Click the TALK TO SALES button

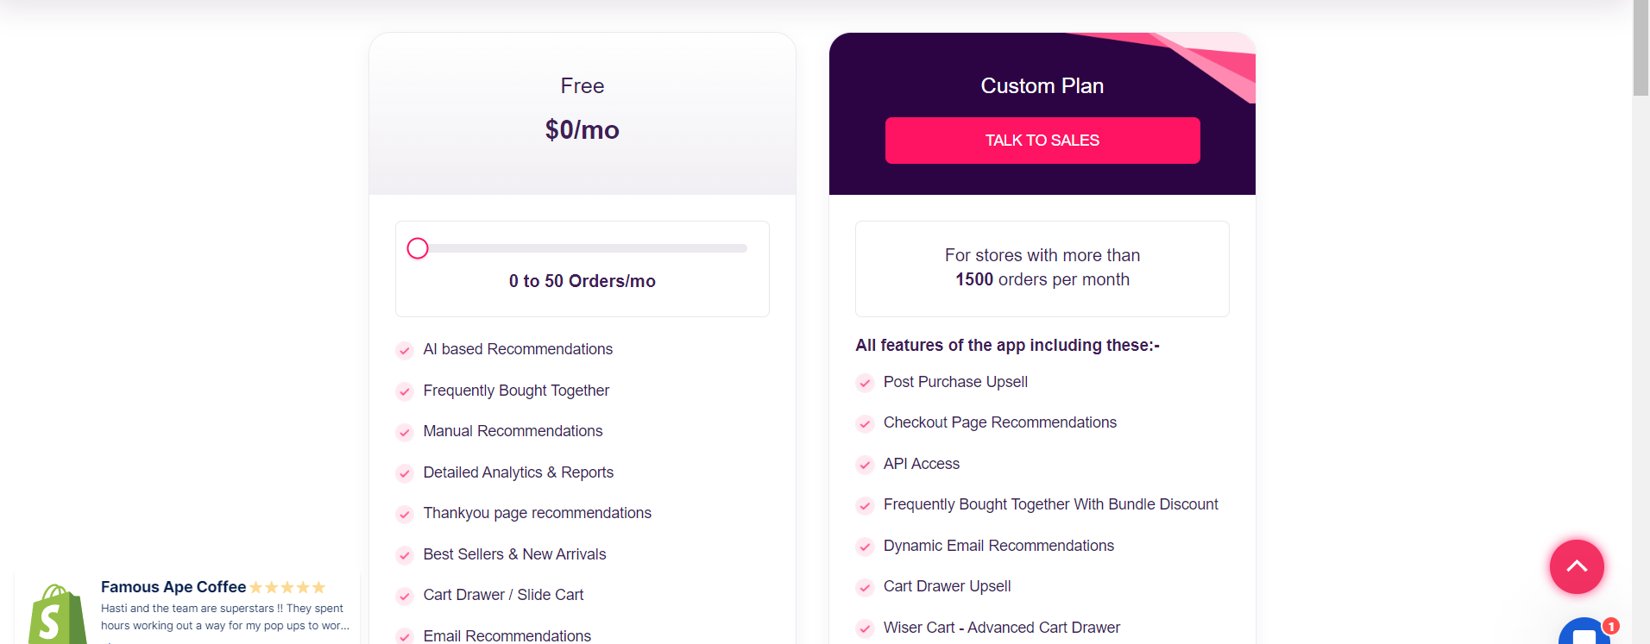point(1042,140)
